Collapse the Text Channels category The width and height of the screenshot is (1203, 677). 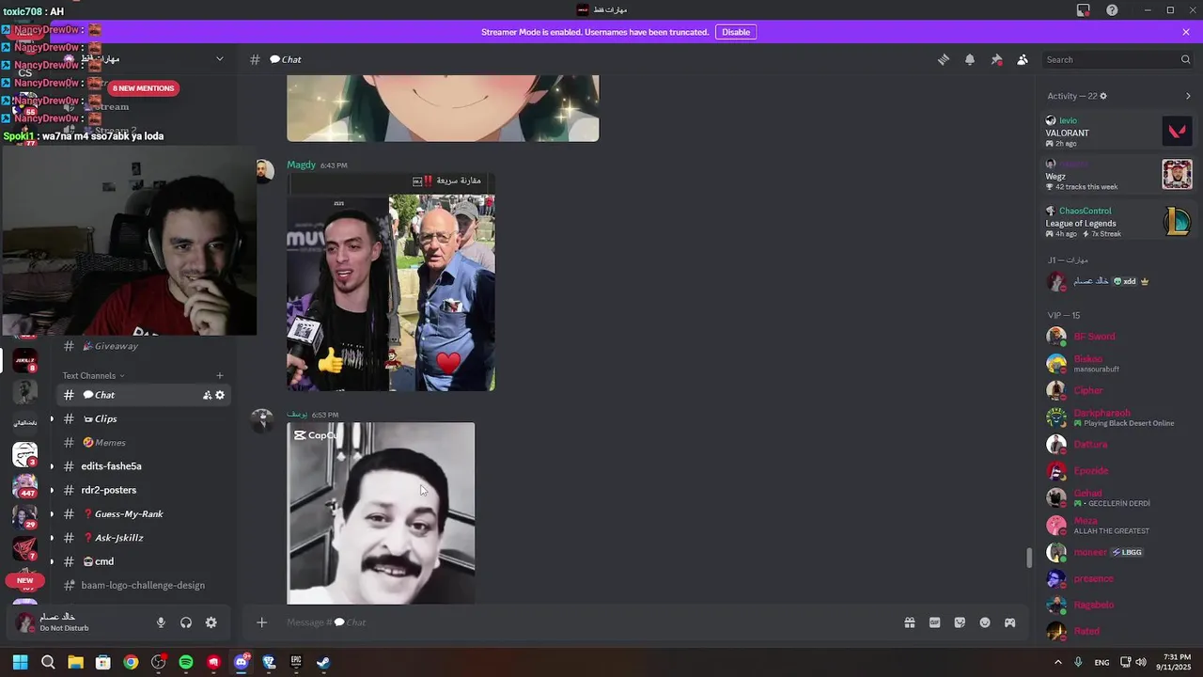pos(93,376)
